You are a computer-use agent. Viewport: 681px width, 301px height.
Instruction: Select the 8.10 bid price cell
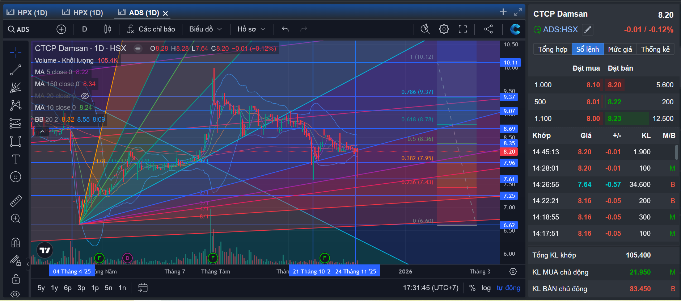coord(593,85)
